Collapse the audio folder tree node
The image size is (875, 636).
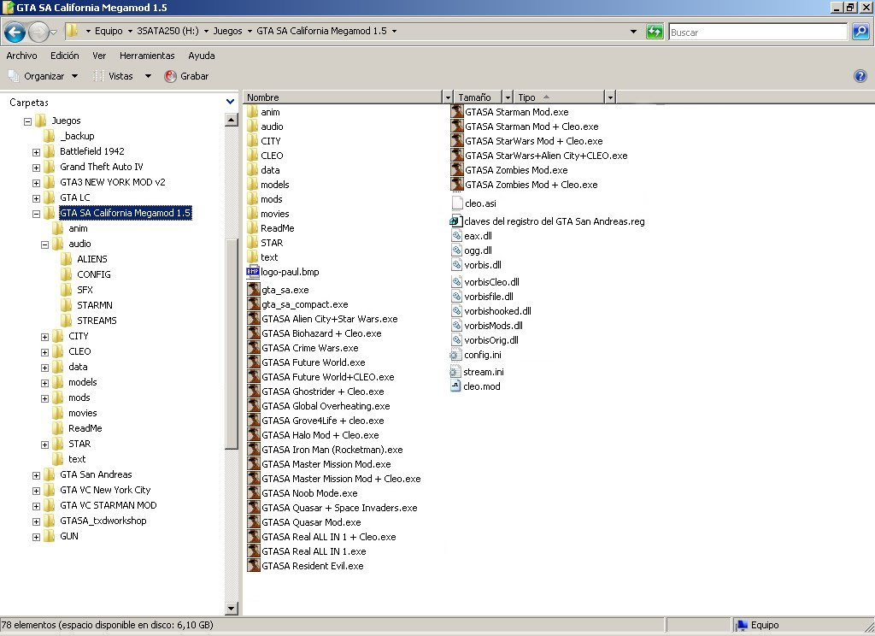click(x=44, y=244)
